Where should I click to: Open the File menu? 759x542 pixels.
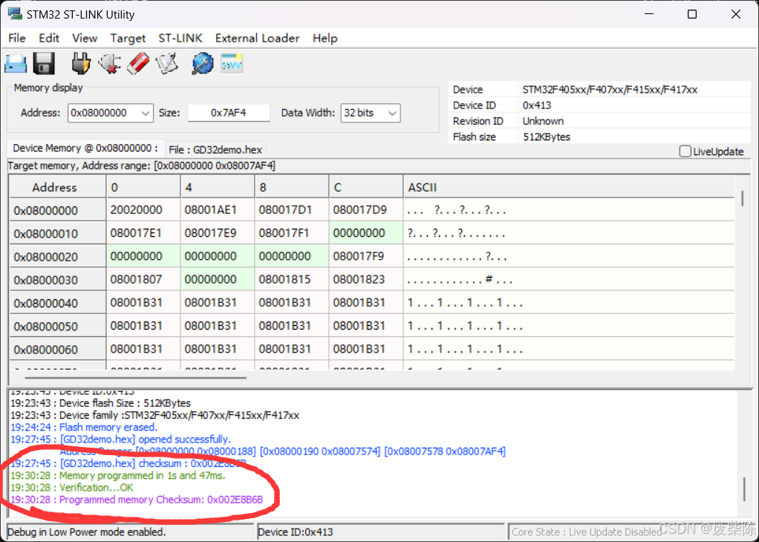point(17,38)
